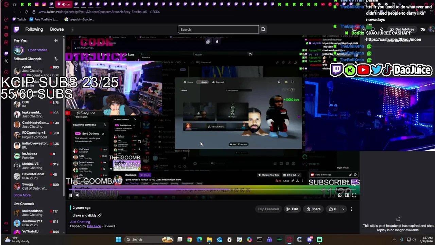Sort the Followed Channels list
The image size is (435, 245).
click(56, 59)
